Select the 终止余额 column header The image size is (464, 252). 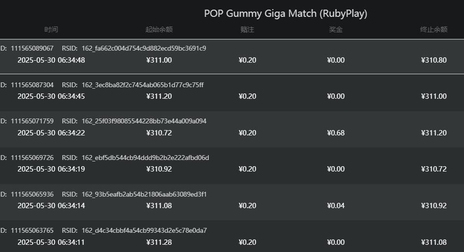[434, 29]
